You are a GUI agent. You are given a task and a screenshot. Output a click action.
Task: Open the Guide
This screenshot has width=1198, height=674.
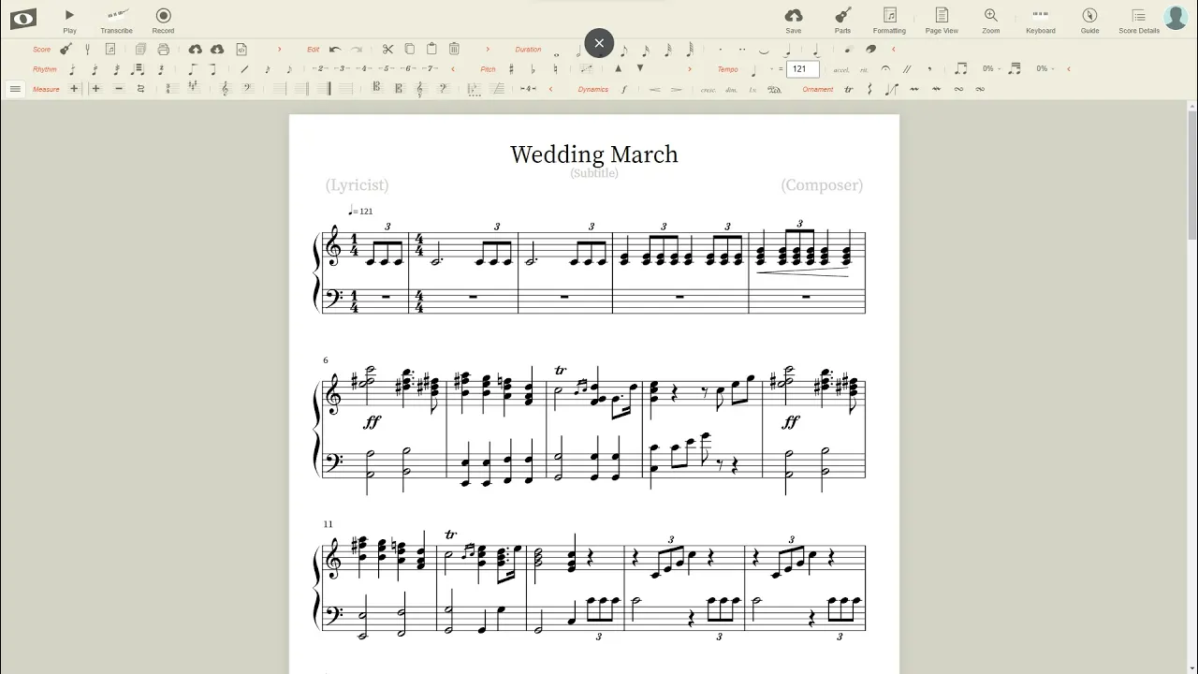pos(1089,19)
